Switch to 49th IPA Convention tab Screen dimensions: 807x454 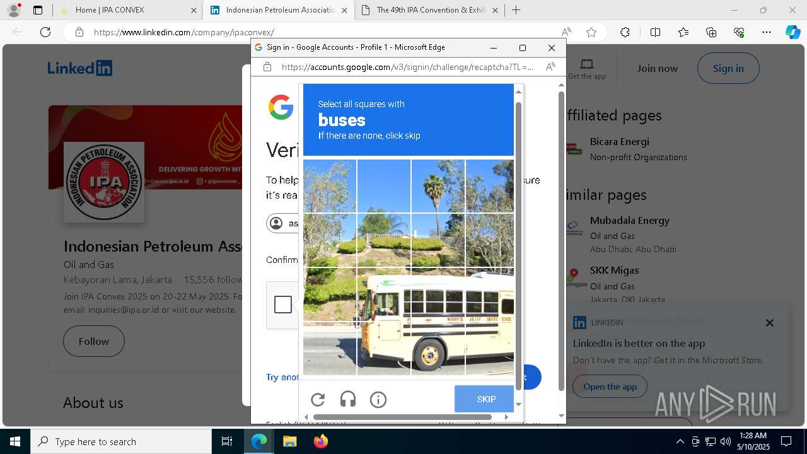tap(429, 10)
